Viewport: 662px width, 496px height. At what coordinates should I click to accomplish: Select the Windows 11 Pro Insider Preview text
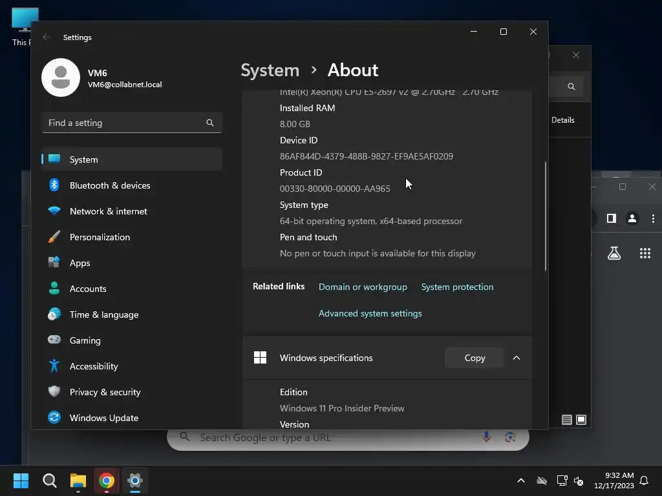tap(342, 408)
